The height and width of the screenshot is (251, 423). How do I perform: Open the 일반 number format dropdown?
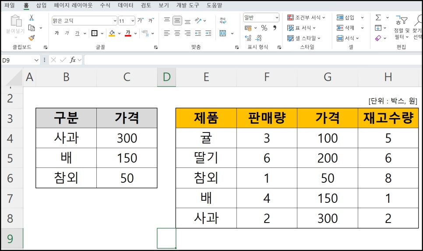coord(277,17)
